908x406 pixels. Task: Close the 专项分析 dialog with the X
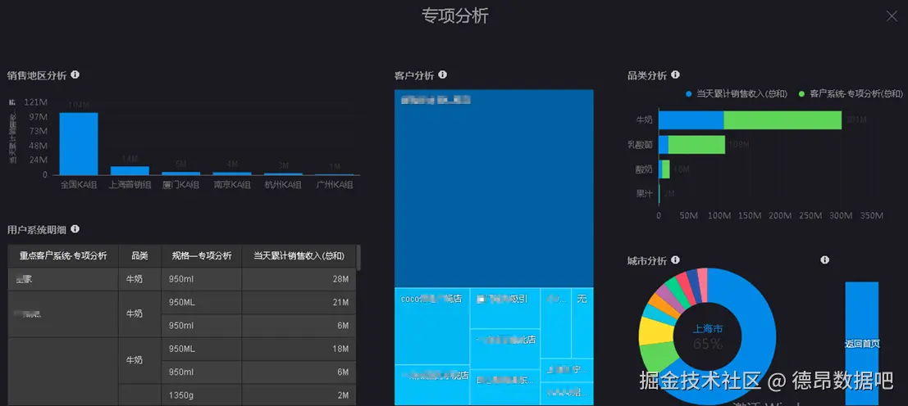coord(892,16)
